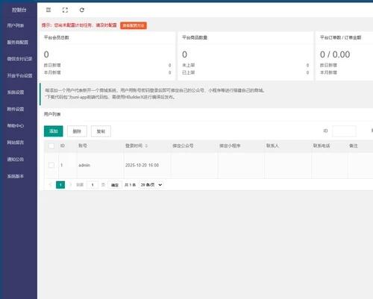The width and height of the screenshot is (373, 299).
Task: Click the 用户列表 panel heading
Action: coord(52,114)
